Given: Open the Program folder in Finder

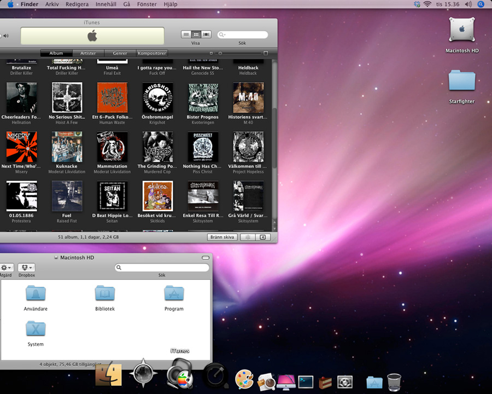Looking at the screenshot, I should click(x=174, y=294).
